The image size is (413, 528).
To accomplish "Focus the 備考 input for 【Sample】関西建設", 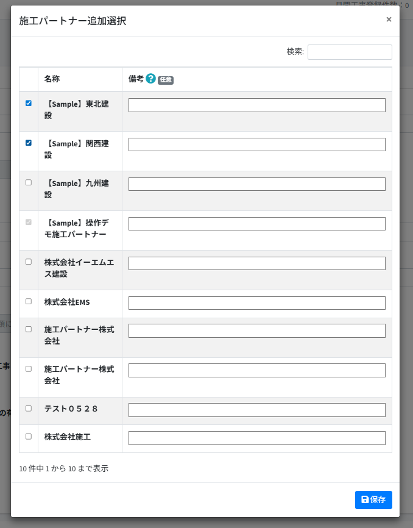I will click(x=256, y=144).
